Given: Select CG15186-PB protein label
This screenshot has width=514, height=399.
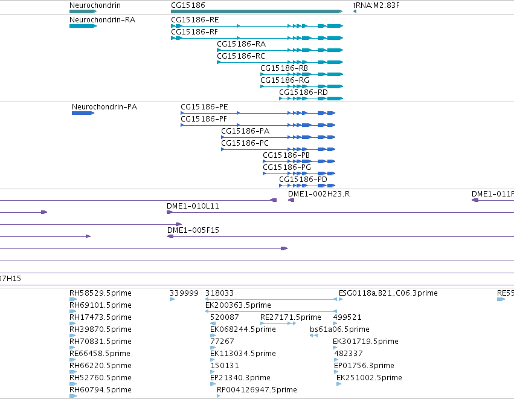Looking at the screenshot, I should point(286,155).
